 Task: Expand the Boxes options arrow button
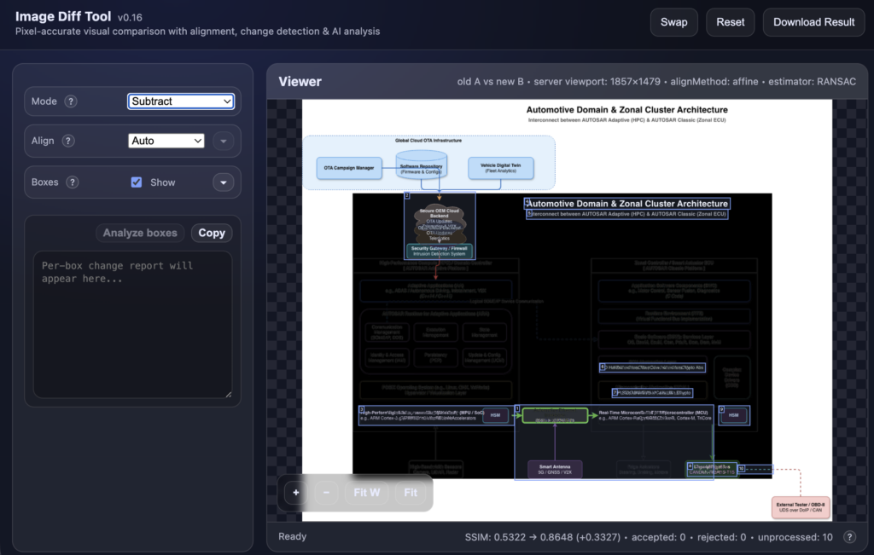[224, 182]
